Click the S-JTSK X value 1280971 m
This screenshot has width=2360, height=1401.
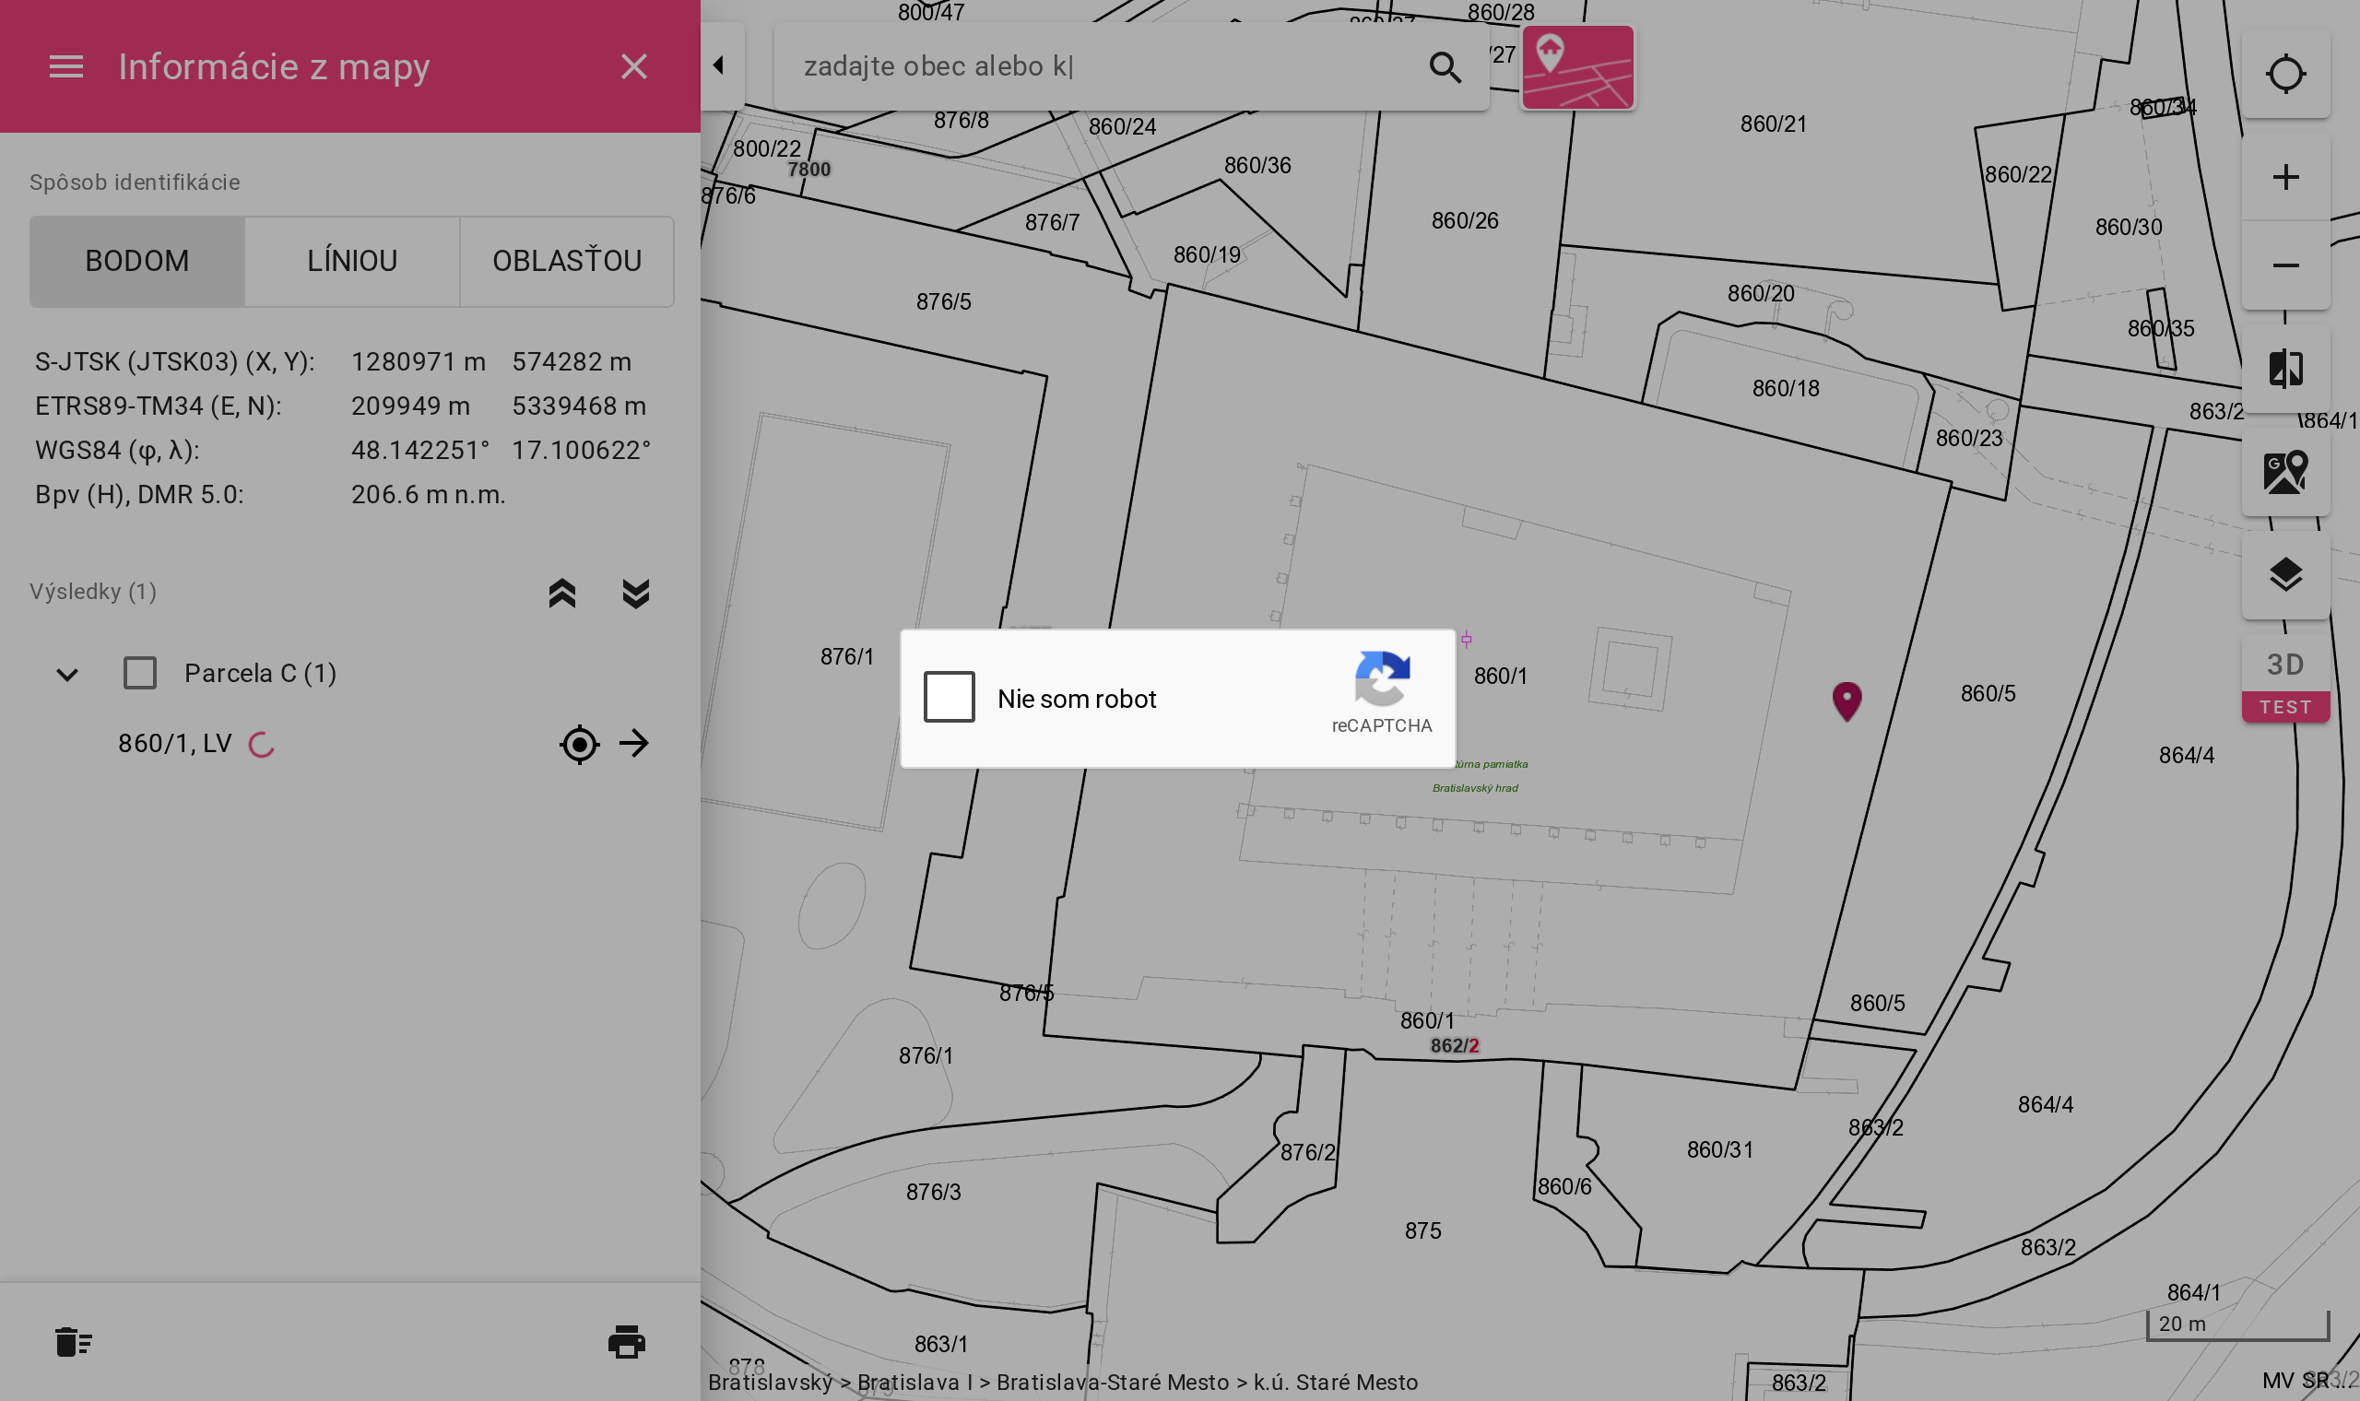(x=419, y=361)
